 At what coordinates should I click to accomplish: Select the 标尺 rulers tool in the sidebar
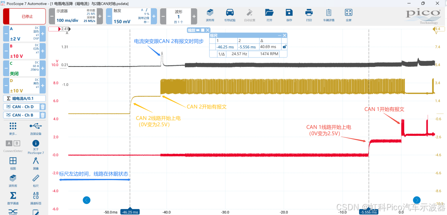tap(36, 181)
